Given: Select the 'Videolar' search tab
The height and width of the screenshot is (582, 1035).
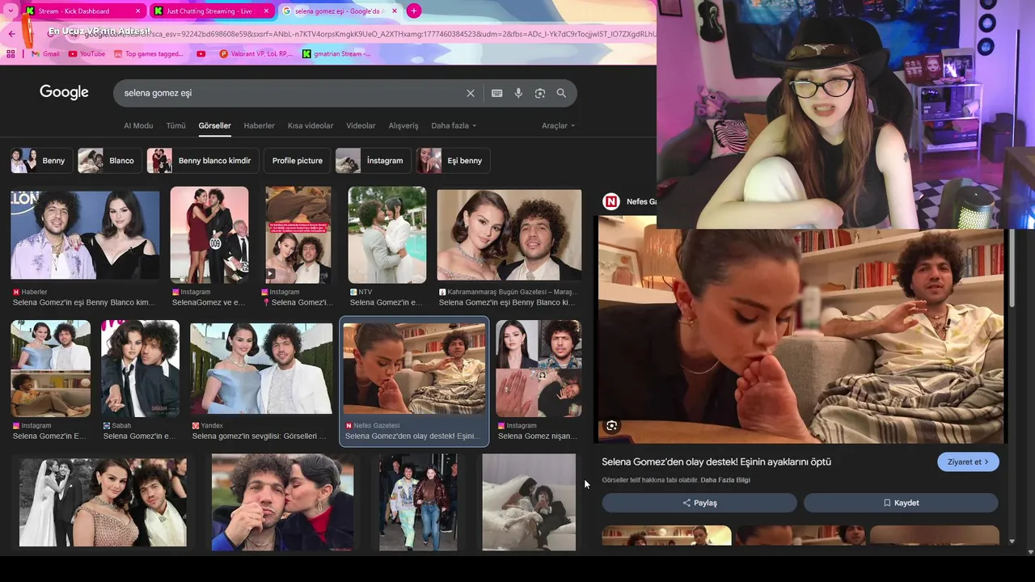Looking at the screenshot, I should coord(361,126).
